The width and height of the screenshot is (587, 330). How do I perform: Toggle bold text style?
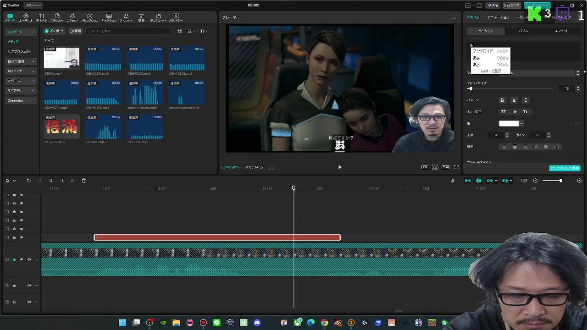502,100
